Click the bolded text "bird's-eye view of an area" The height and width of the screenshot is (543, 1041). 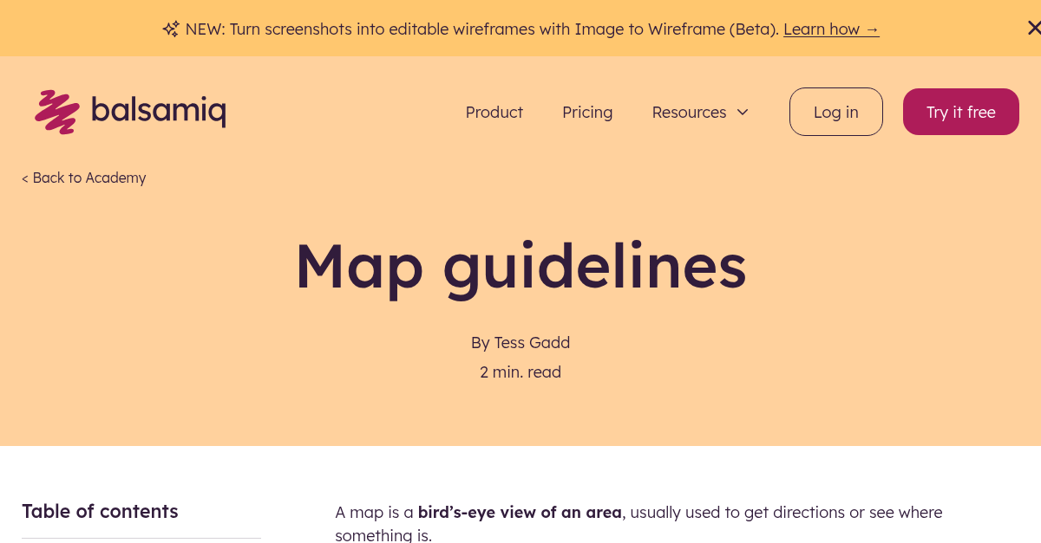[519, 512]
